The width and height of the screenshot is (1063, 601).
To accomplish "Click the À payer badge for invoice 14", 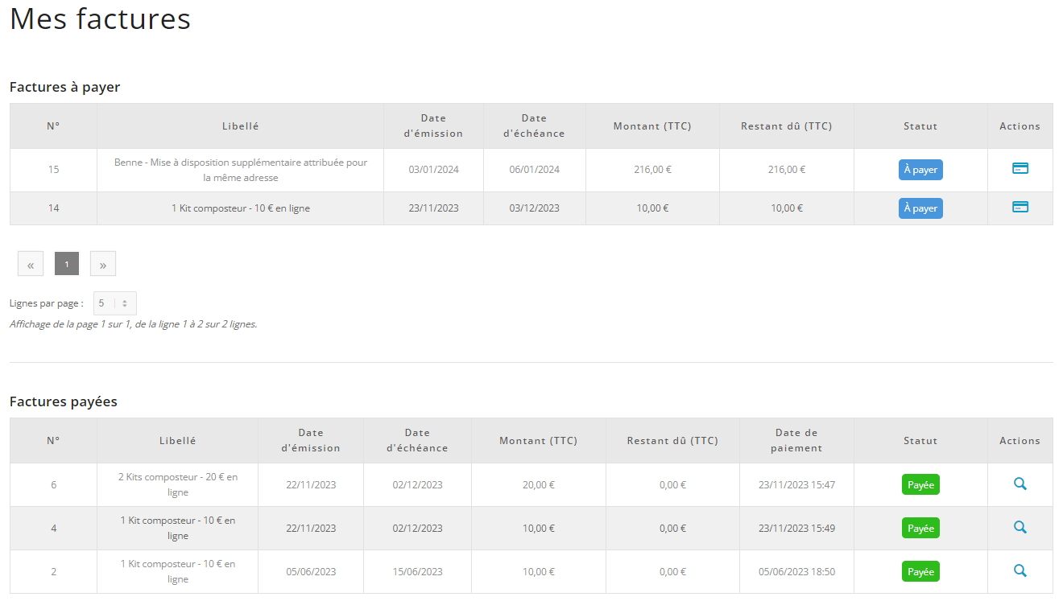I will coord(920,208).
